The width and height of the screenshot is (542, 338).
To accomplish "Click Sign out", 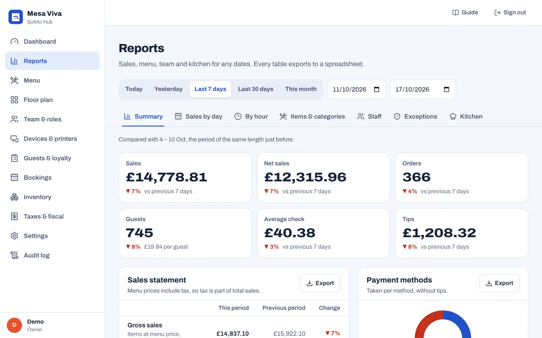I will point(510,13).
